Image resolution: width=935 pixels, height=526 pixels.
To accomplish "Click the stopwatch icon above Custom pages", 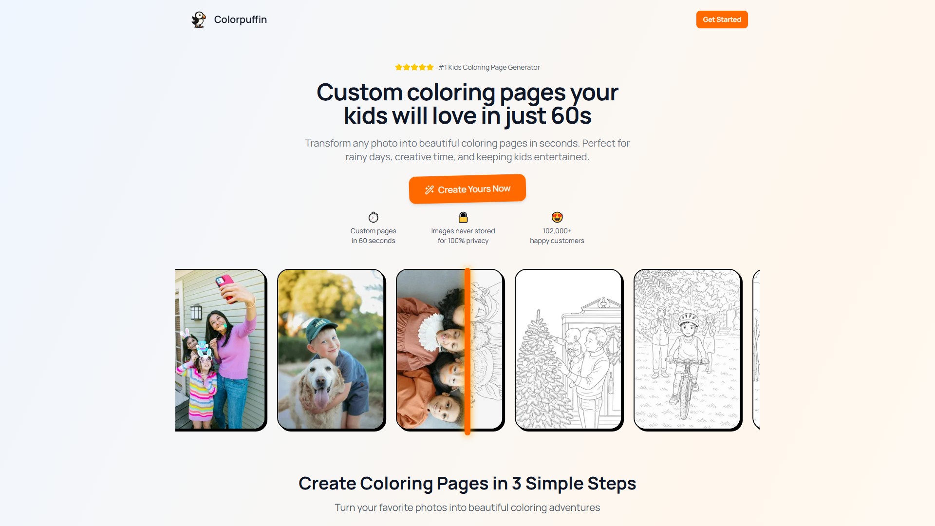I will (374, 217).
